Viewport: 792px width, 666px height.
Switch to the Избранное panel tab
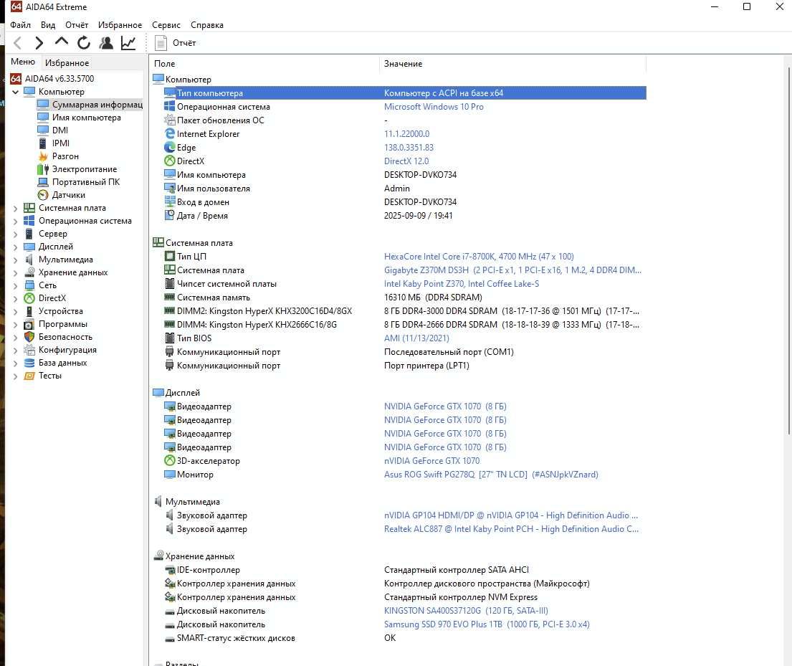tap(67, 62)
